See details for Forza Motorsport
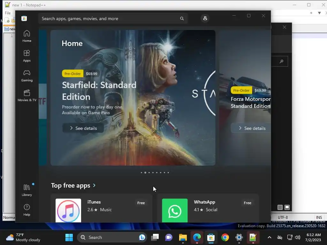Viewport: 327px width, 245px height. point(251,128)
